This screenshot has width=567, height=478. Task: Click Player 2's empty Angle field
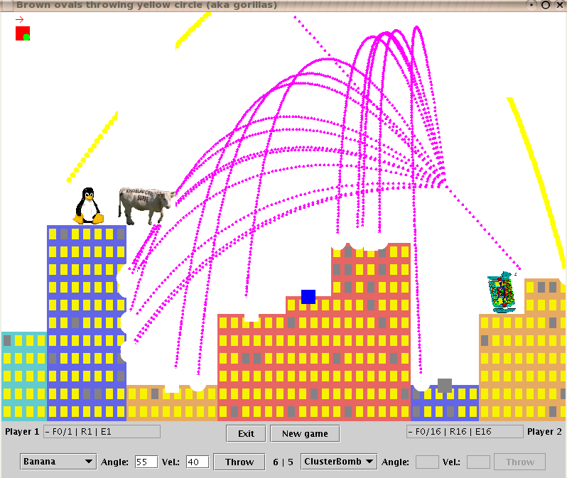pos(426,462)
